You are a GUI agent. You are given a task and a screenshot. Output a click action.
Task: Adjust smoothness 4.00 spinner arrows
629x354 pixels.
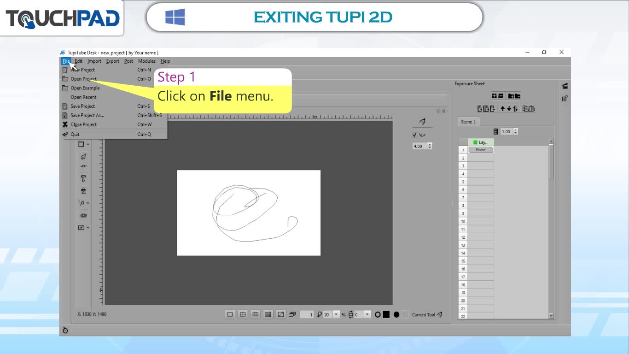(430, 146)
